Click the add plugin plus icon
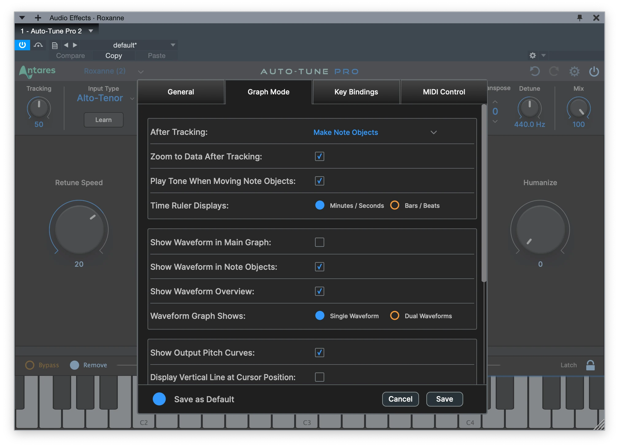The height and width of the screenshot is (447, 619). [38, 18]
